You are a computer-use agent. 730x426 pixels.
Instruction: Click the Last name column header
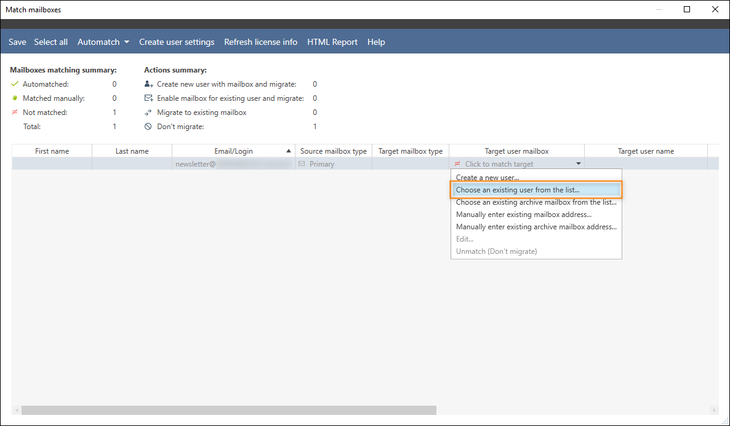132,151
